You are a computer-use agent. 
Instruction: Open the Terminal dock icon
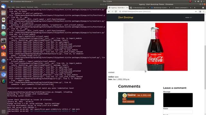(4, 41)
